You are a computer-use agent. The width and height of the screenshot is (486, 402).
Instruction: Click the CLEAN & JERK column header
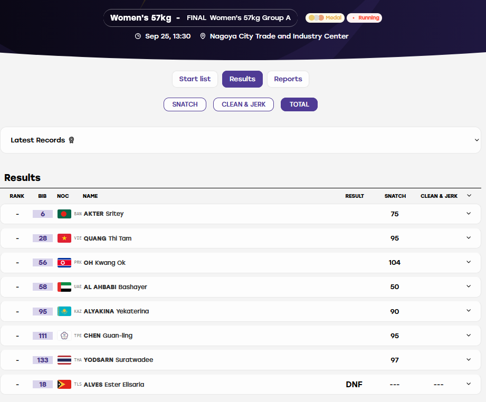point(439,196)
